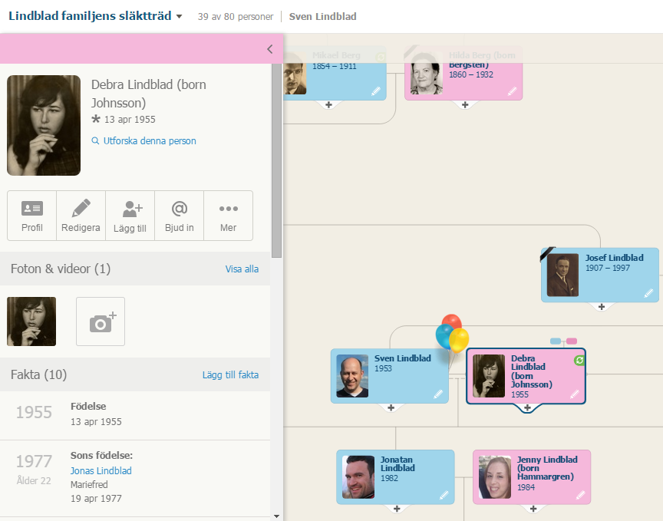Viewport: 663px width, 521px height.
Task: Click the '39 av 80 personer' count text
Action: [236, 16]
